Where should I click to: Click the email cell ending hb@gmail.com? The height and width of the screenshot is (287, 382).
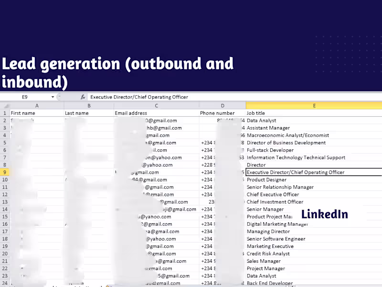coord(157,128)
